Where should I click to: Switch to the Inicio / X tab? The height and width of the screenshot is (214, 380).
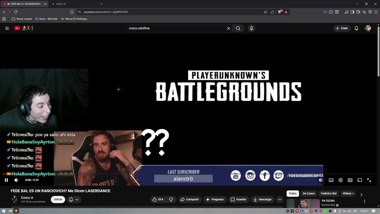pyautogui.click(x=73, y=4)
